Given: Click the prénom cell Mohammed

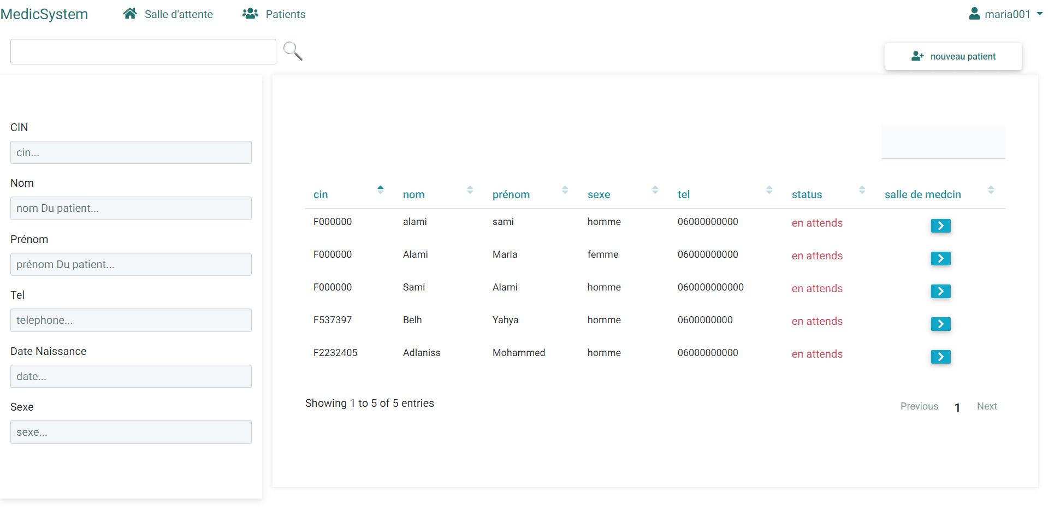Looking at the screenshot, I should 519,353.
